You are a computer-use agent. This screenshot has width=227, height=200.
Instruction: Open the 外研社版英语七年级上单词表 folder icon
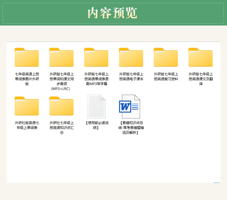(x=27, y=106)
